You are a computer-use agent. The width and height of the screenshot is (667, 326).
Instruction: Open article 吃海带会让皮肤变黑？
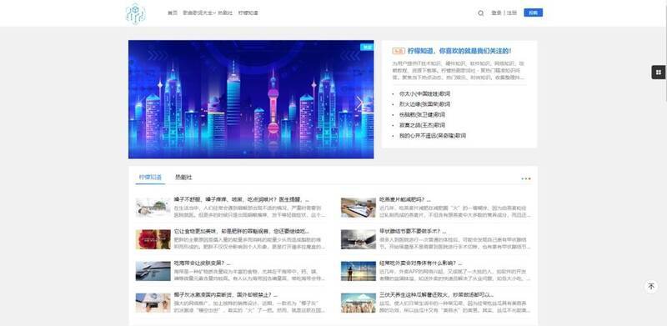202,263
